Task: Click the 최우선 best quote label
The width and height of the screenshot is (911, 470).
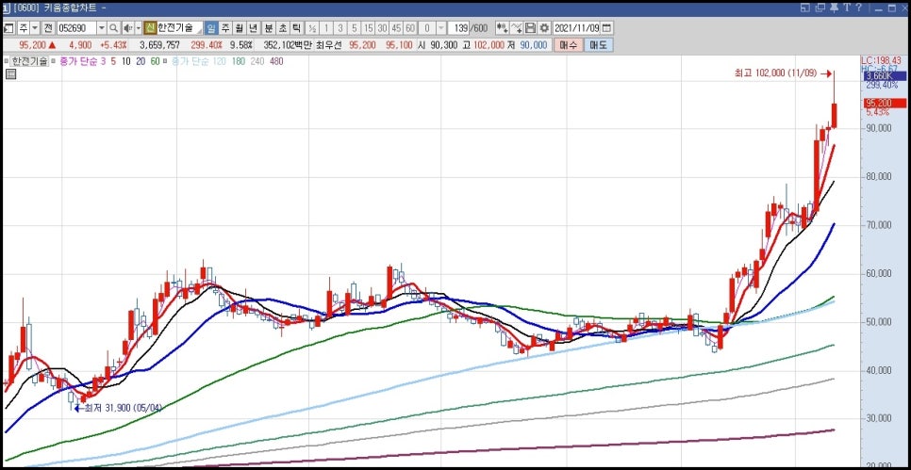Action: (330, 45)
